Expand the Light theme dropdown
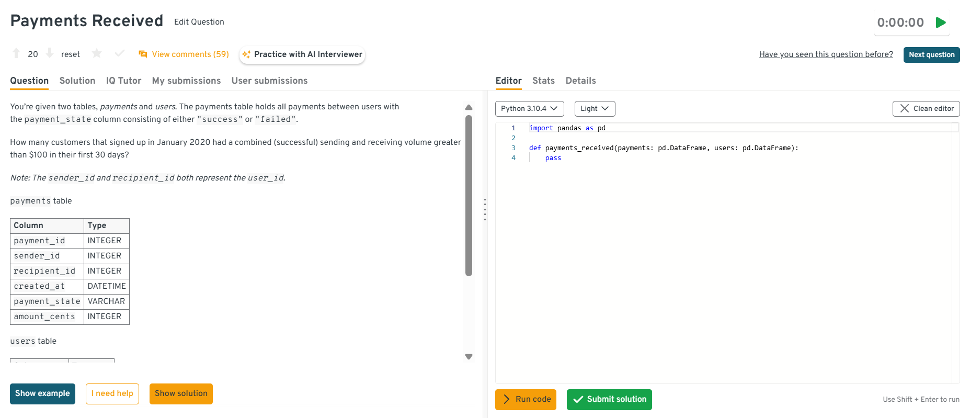 595,108
